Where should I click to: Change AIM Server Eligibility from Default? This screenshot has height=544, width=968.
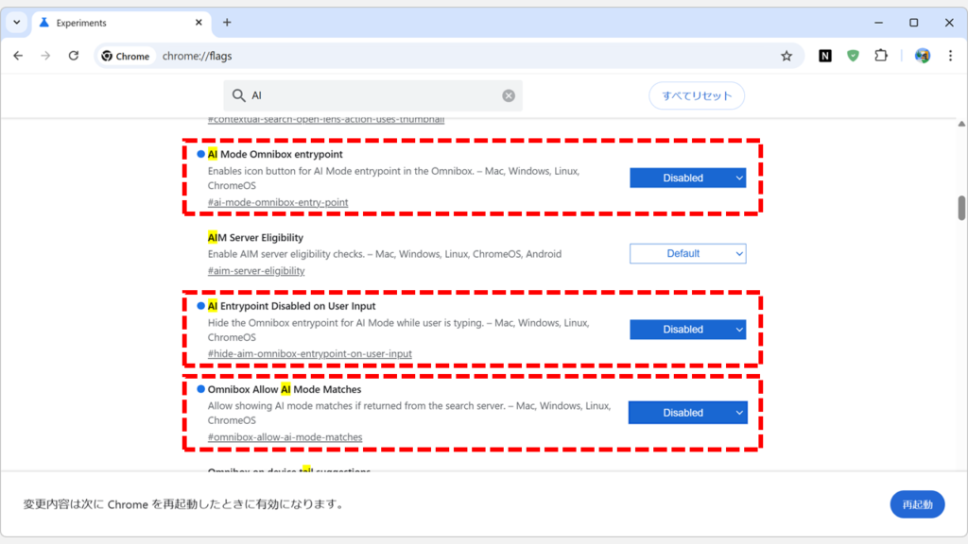tap(687, 253)
